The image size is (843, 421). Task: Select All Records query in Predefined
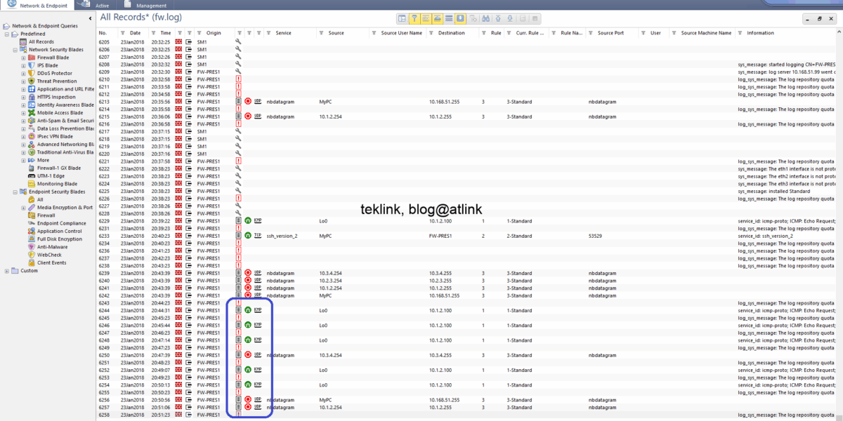tap(41, 41)
